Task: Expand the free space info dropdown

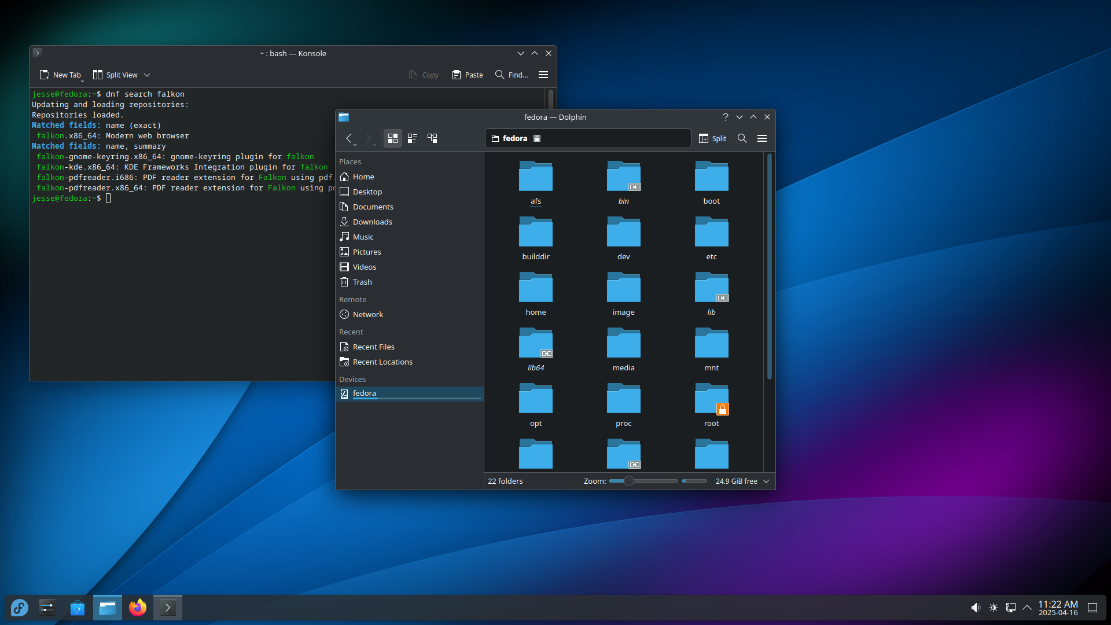Action: [766, 481]
